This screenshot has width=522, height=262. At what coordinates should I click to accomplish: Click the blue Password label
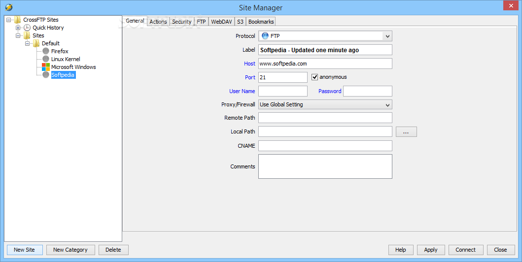(330, 91)
